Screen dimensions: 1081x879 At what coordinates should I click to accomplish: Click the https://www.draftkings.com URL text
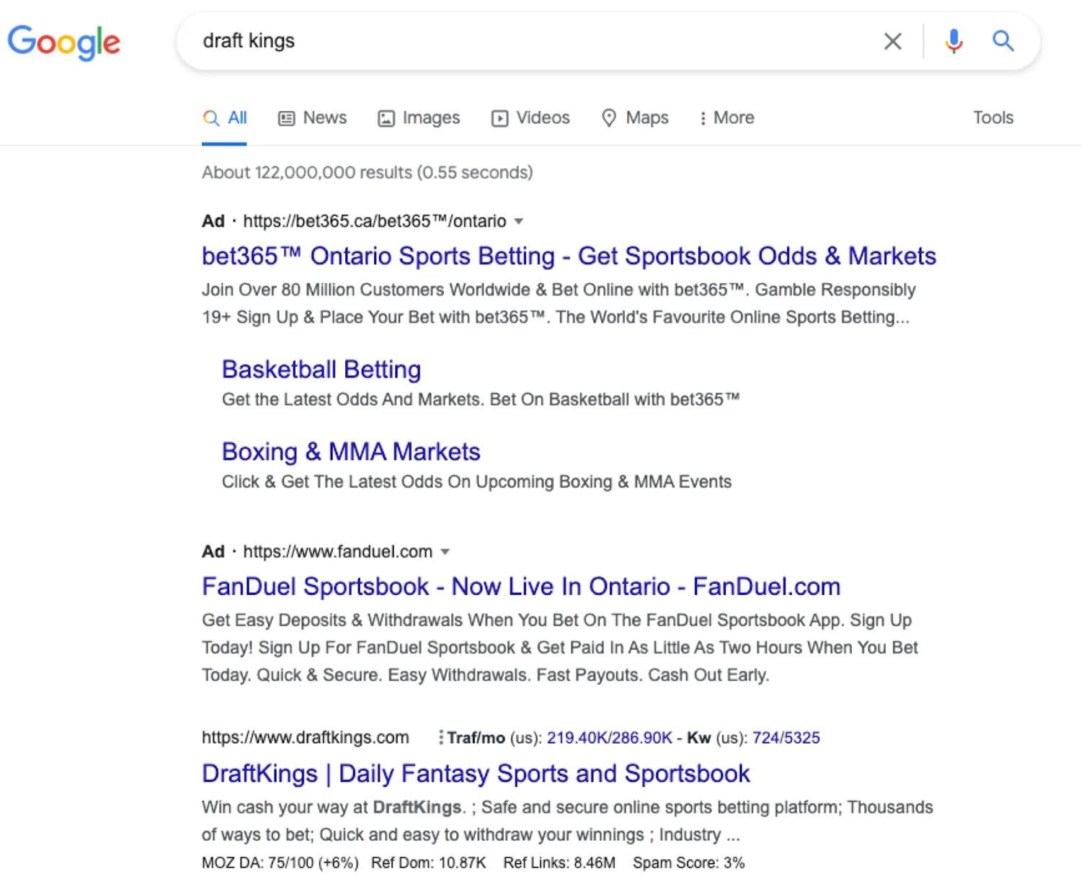(306, 738)
